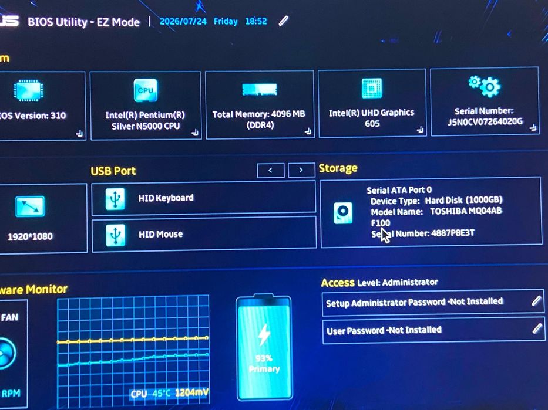The image size is (548, 410).
Task: Go to next USB Port page
Action: (x=301, y=170)
